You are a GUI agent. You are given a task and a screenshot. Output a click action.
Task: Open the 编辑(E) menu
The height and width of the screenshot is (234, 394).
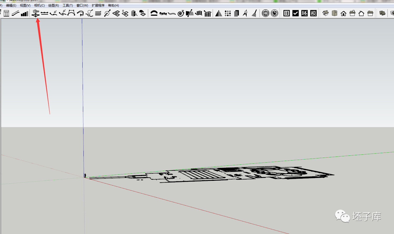11,6
